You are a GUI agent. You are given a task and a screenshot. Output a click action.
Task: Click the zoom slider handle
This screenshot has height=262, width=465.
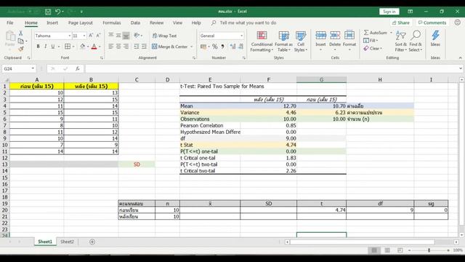coord(429,250)
